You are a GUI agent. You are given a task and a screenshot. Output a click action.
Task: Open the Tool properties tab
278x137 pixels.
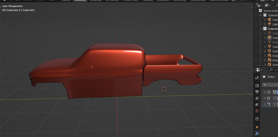pyautogui.click(x=257, y=77)
